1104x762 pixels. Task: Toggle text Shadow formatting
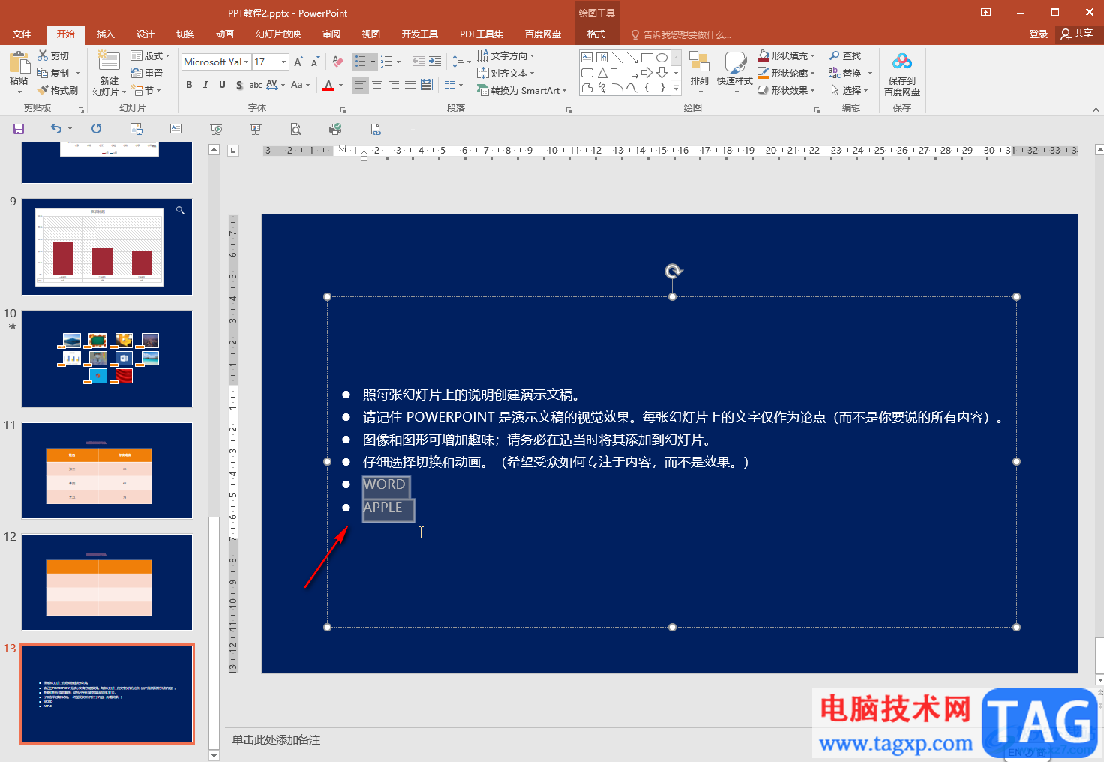[239, 85]
